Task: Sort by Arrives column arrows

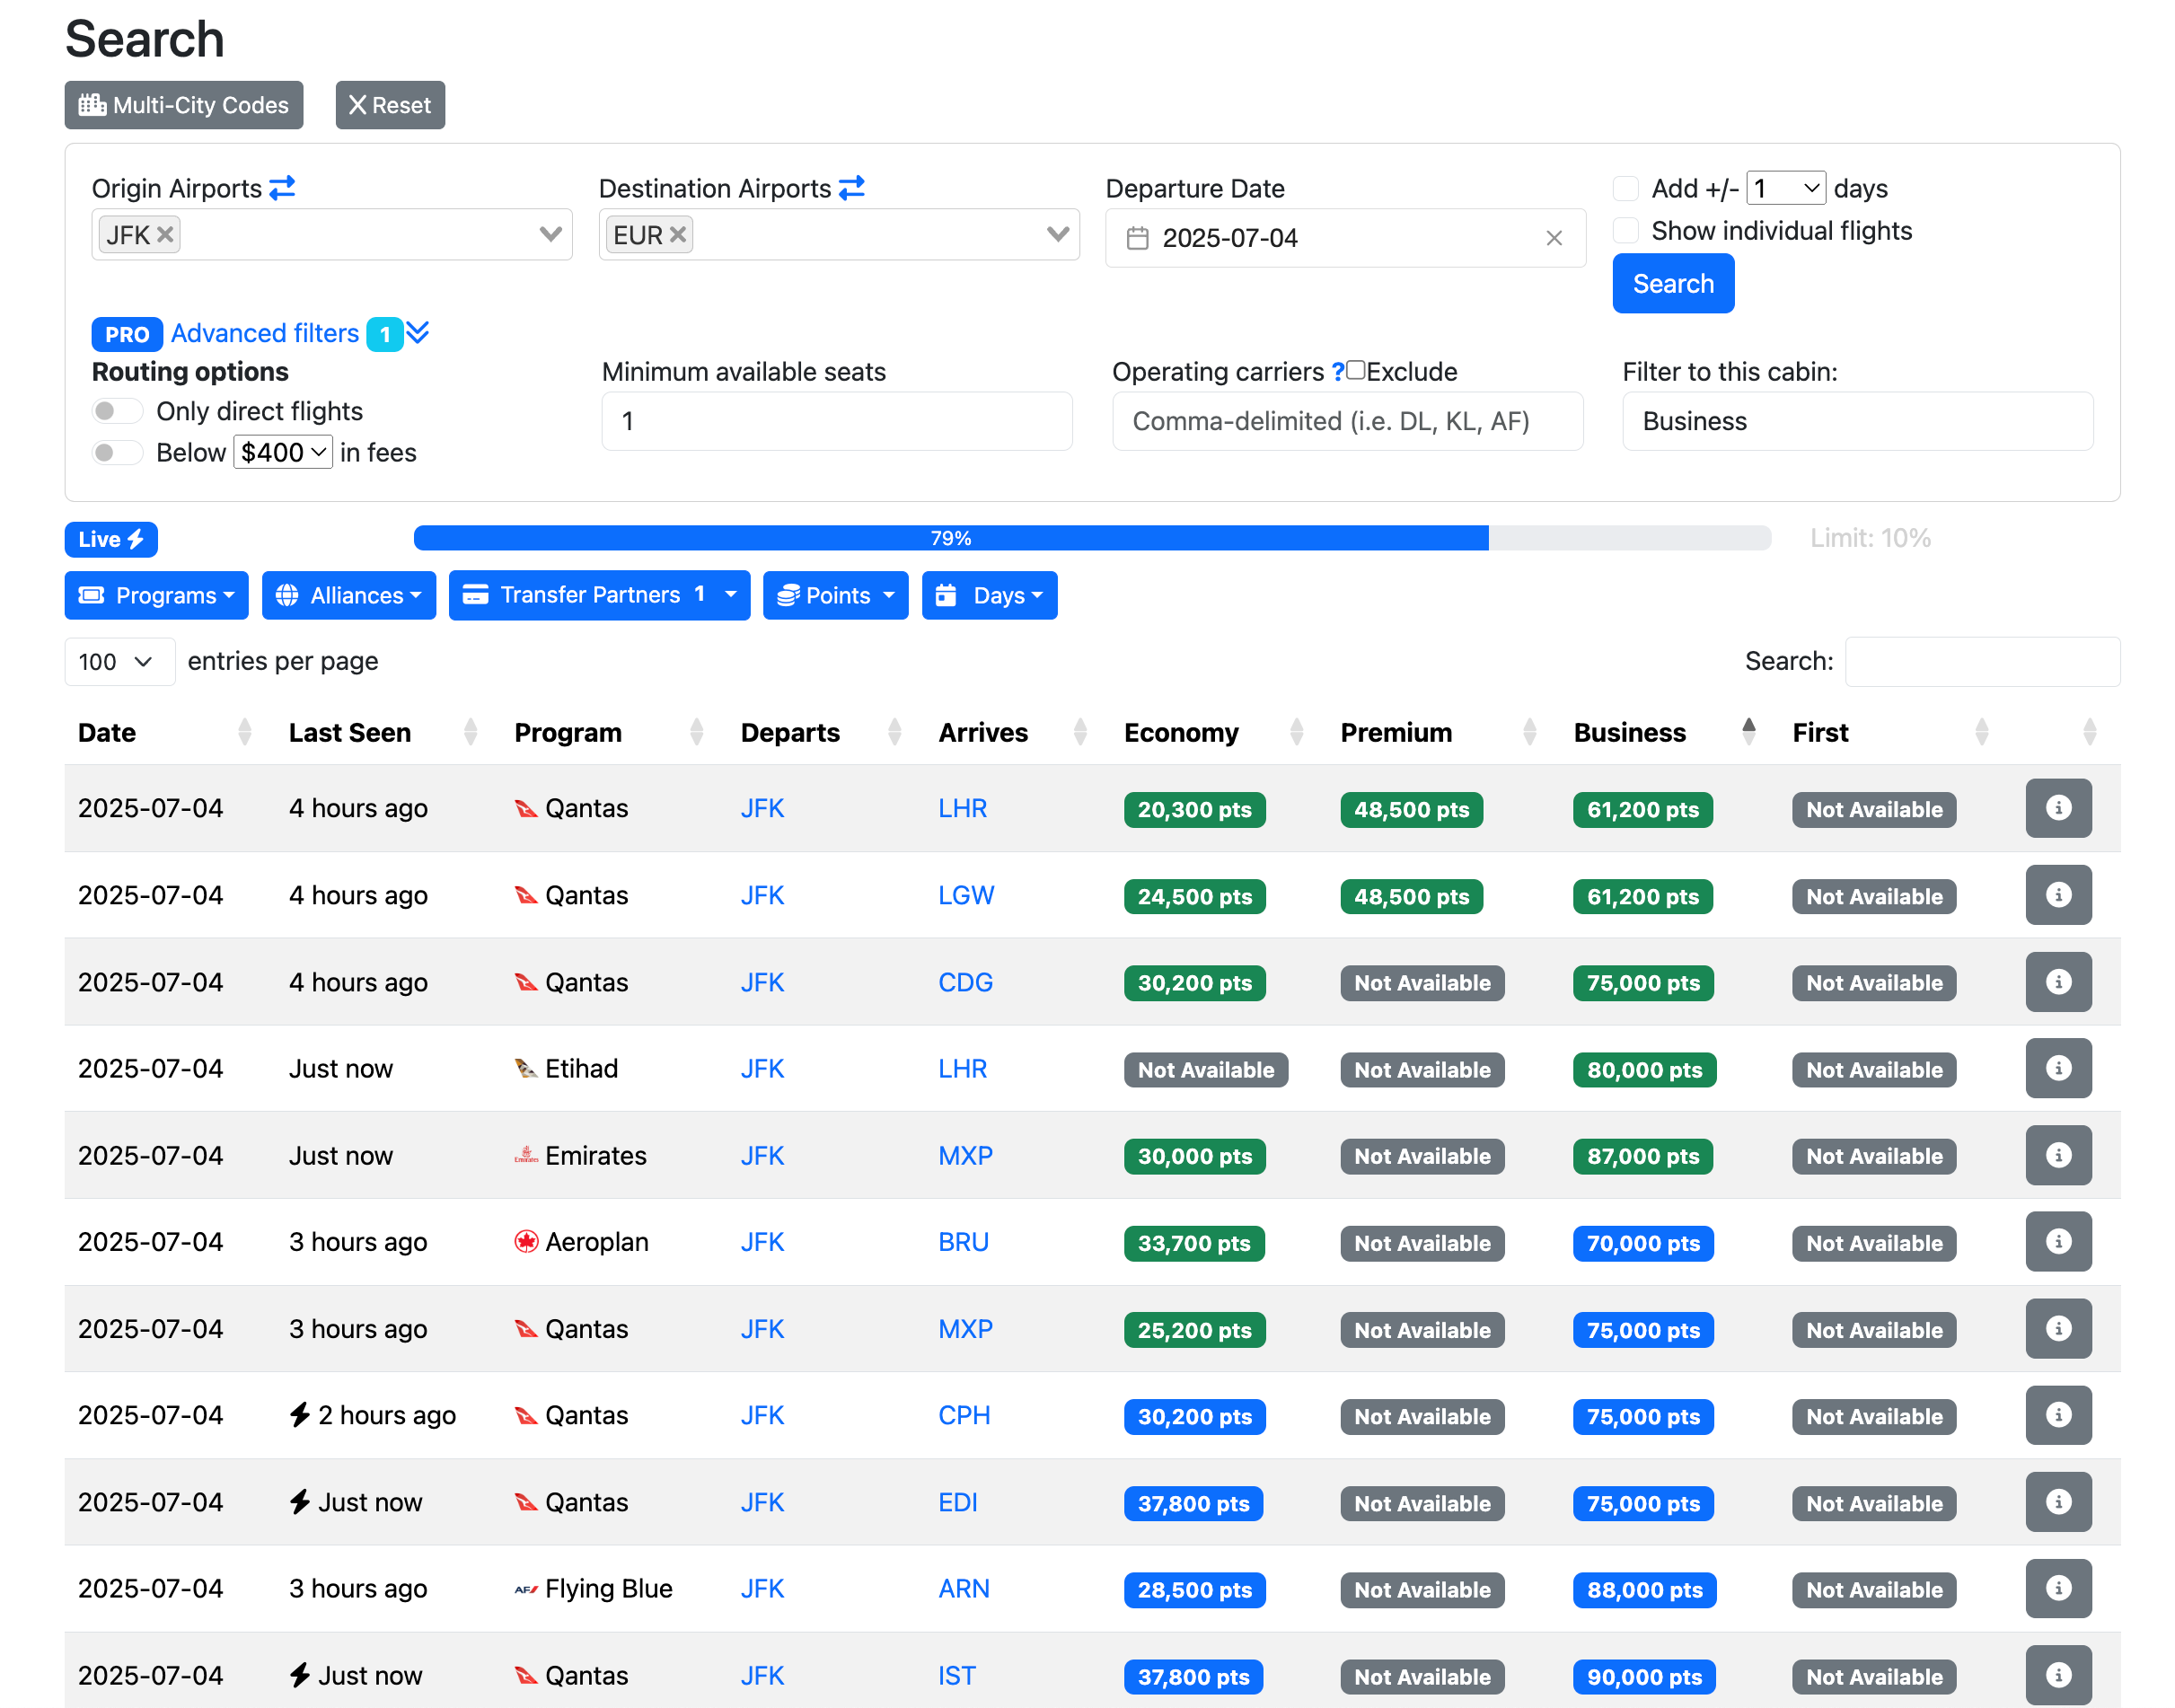Action: tap(1081, 732)
